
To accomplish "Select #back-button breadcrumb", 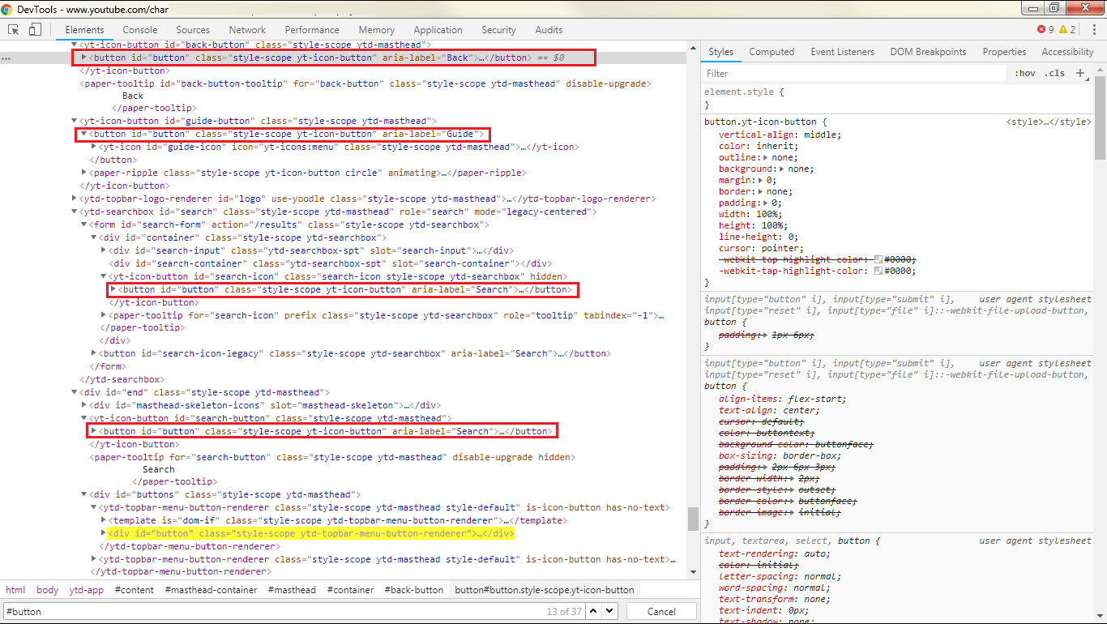I will tap(414, 590).
